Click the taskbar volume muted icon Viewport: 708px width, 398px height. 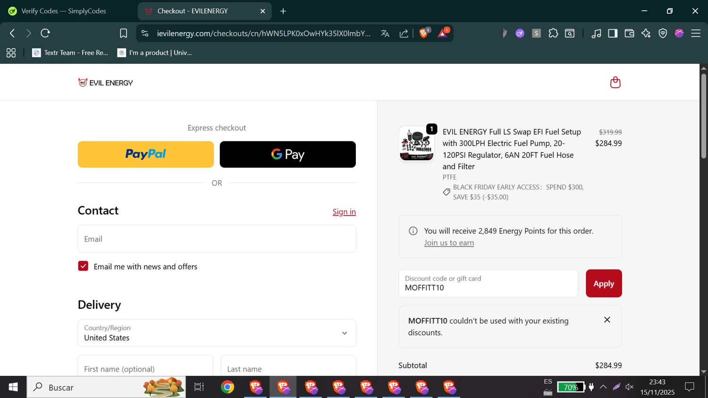[x=629, y=387]
